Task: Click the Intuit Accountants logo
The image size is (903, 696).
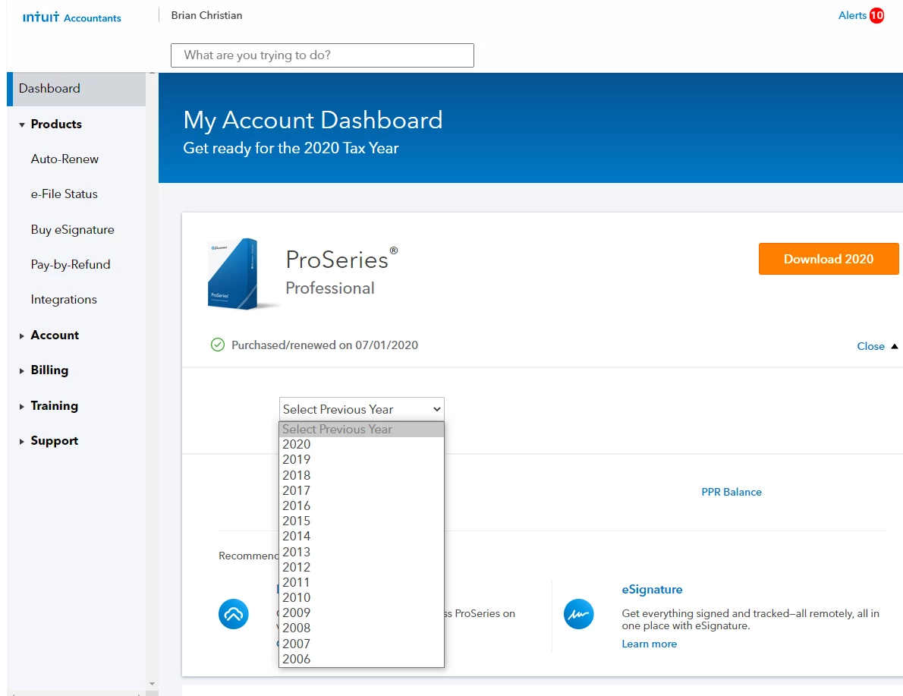Action: [72, 17]
